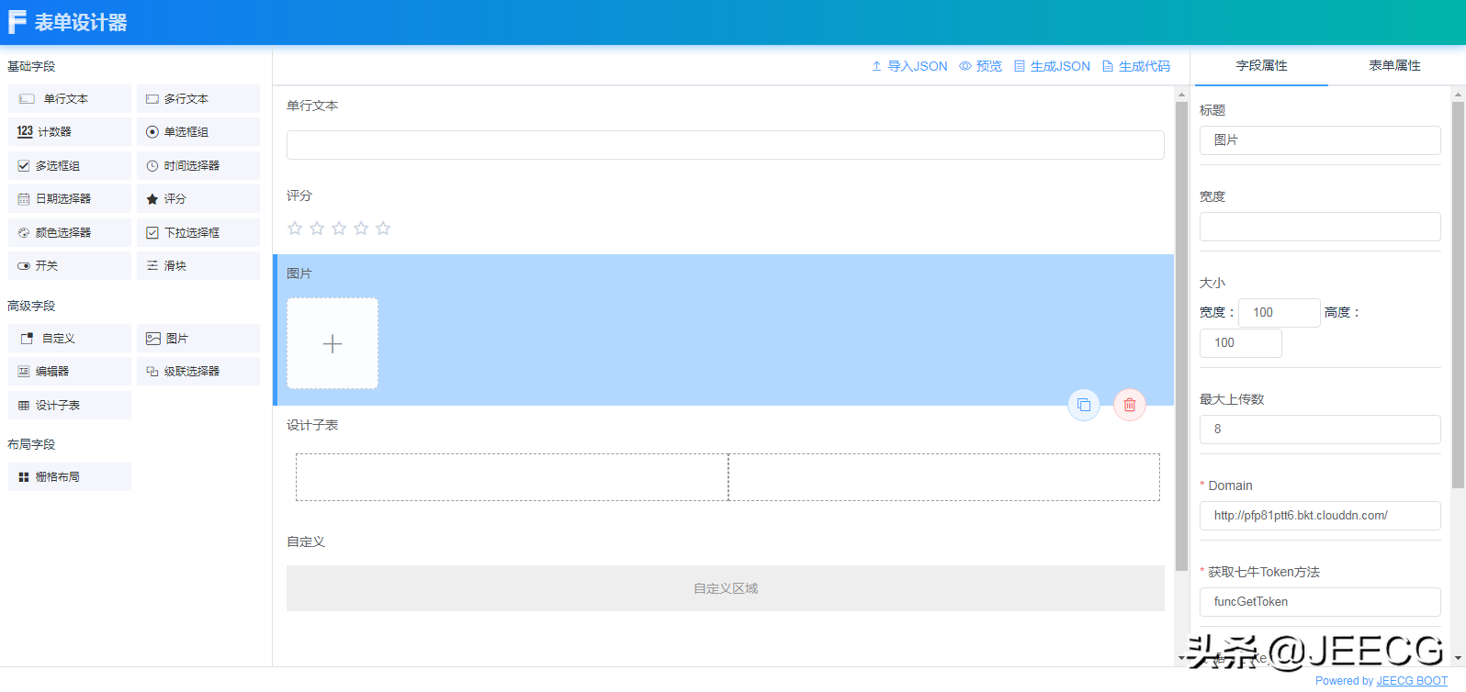The width and height of the screenshot is (1466, 692).
Task: Click the properties panel vertical scrollbar
Action: point(1458,294)
